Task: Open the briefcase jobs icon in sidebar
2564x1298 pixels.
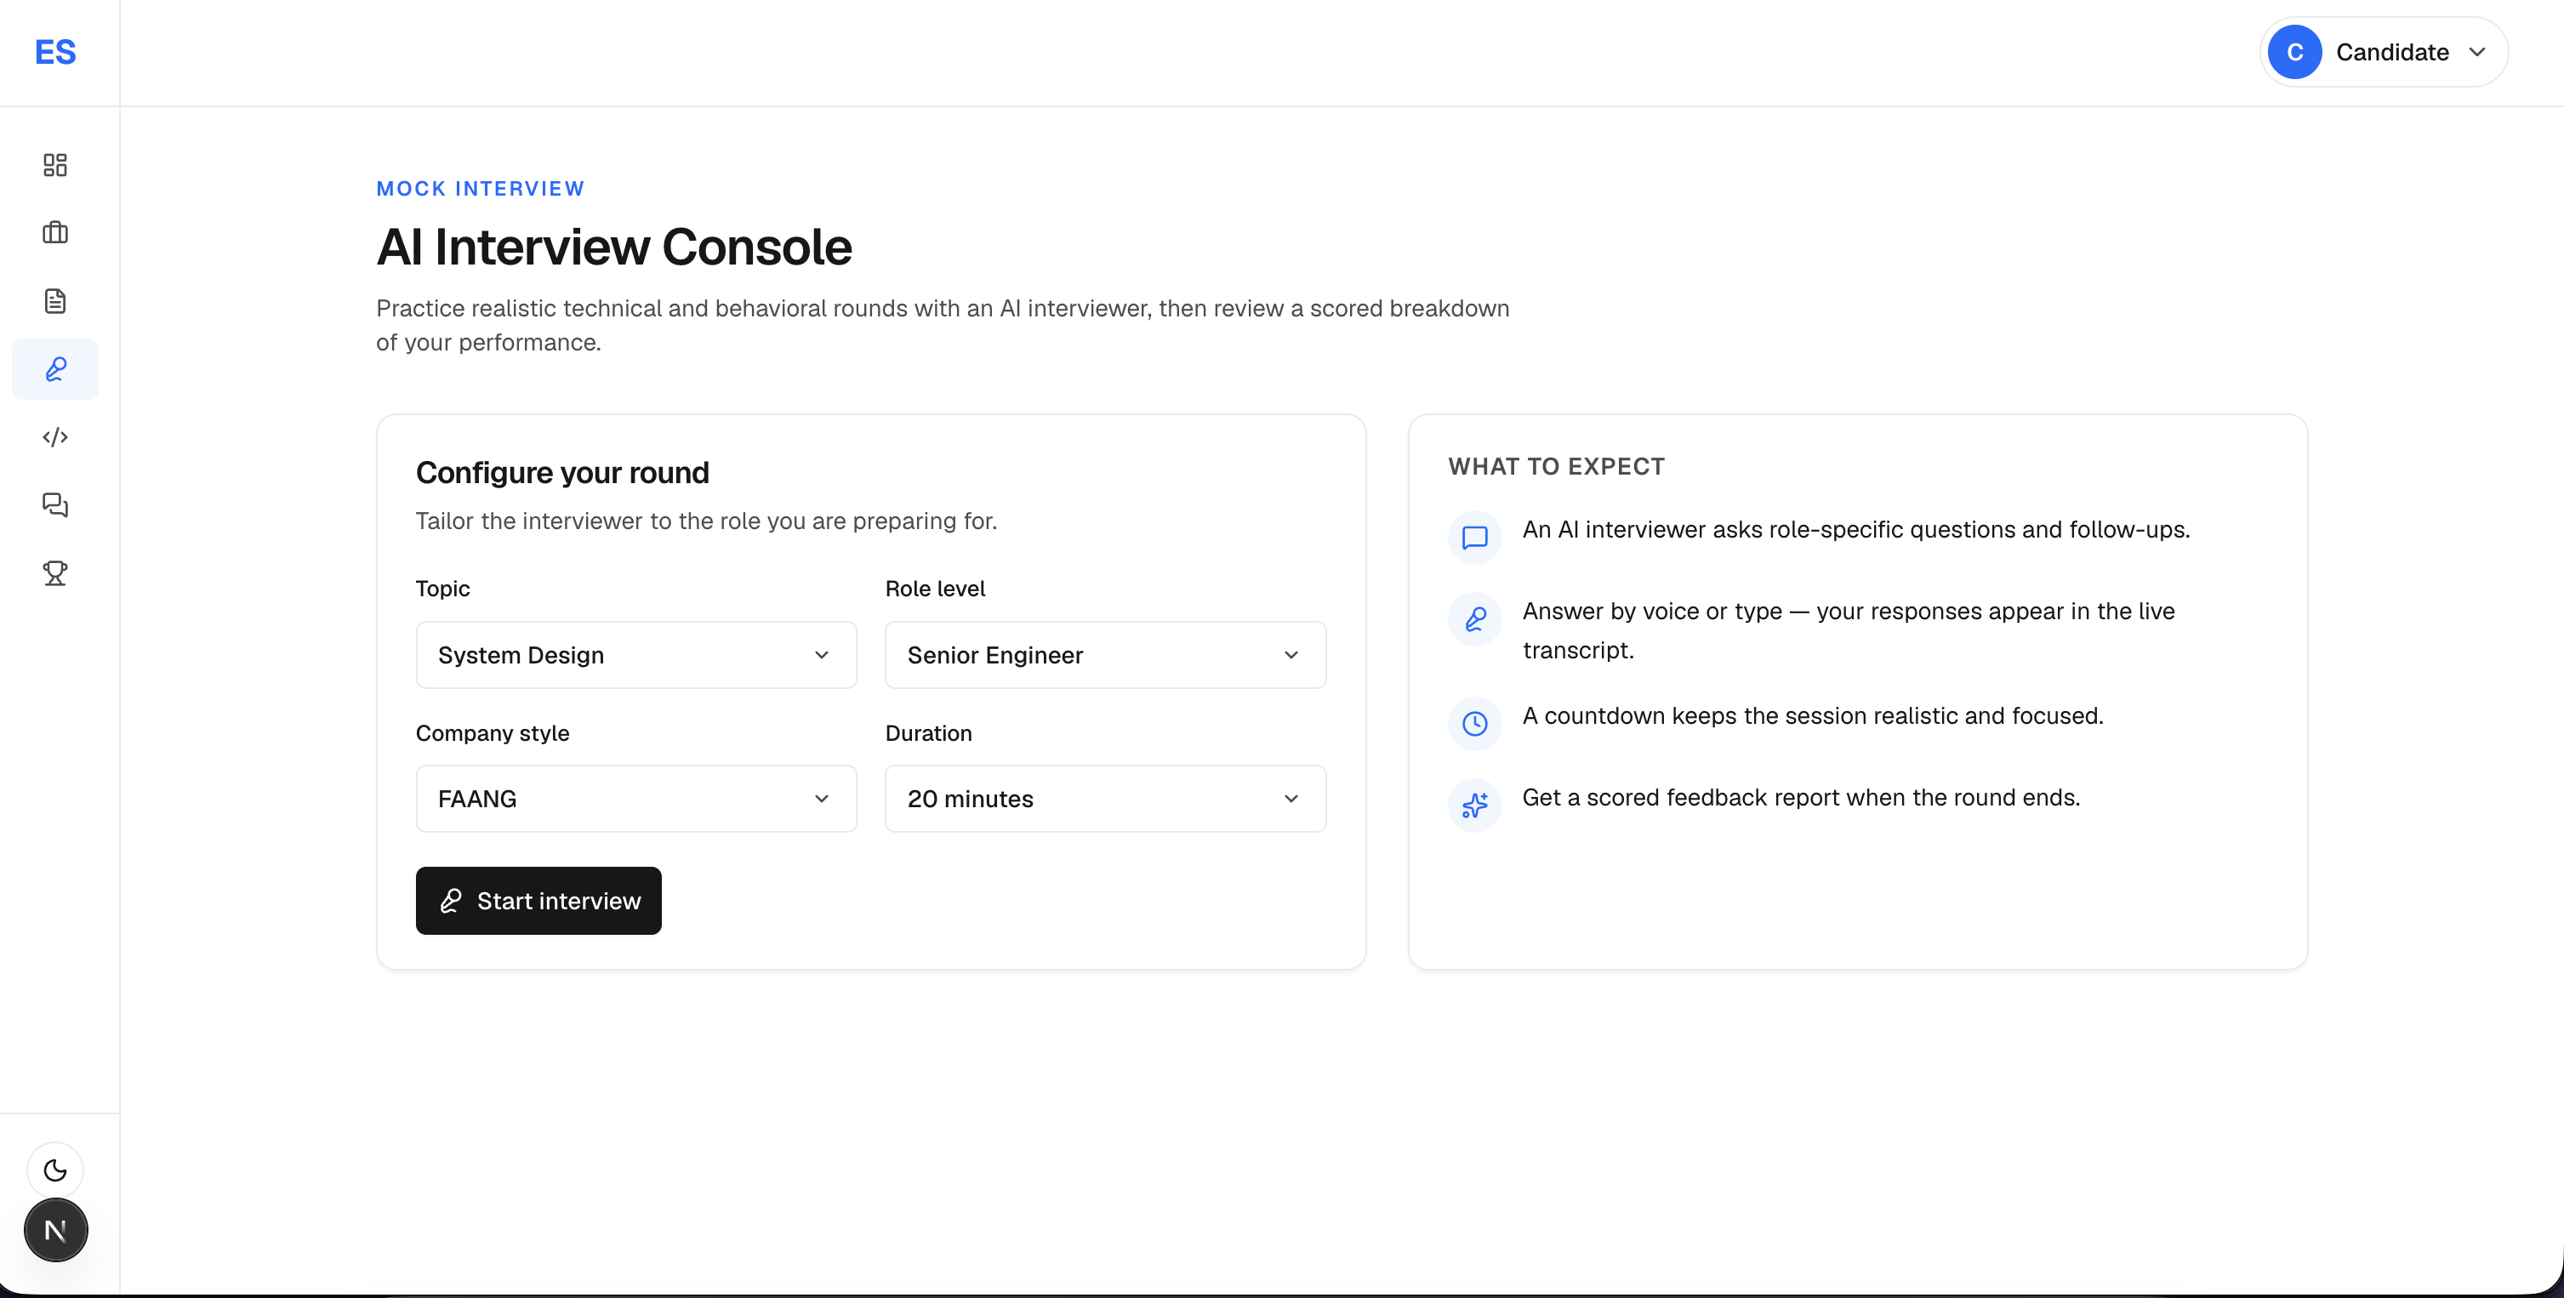Action: click(x=56, y=233)
